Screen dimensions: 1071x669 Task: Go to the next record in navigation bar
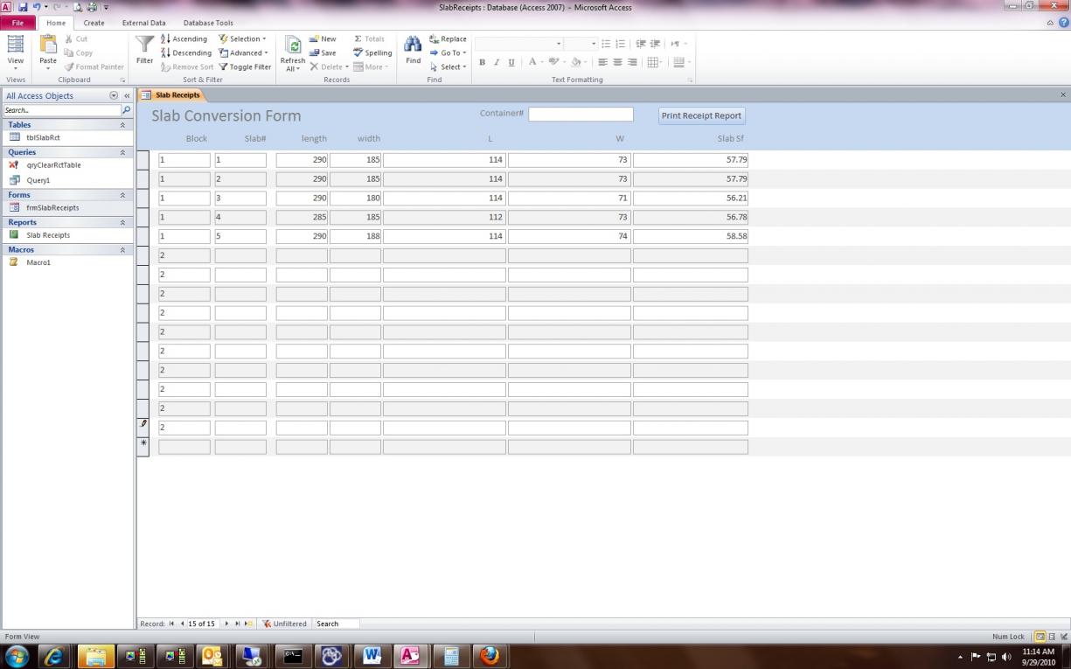click(226, 624)
